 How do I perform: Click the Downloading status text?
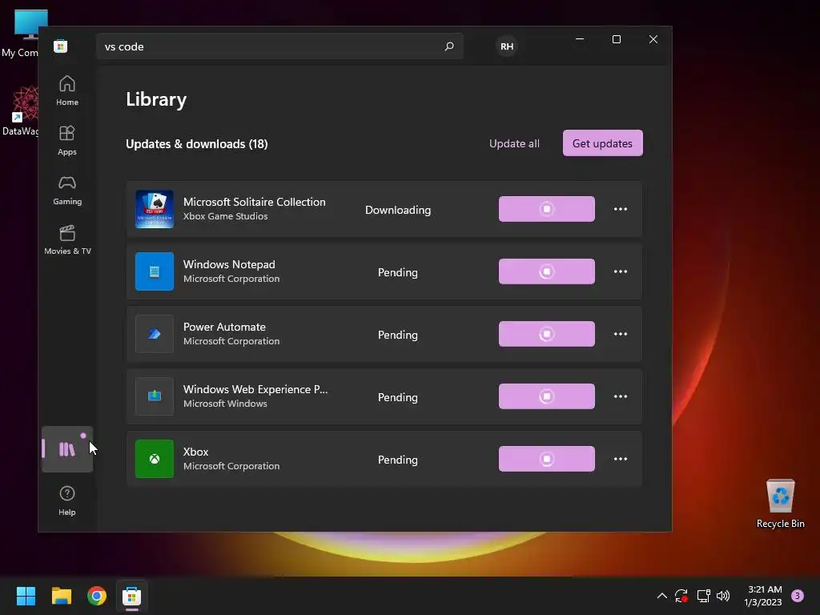tap(398, 210)
